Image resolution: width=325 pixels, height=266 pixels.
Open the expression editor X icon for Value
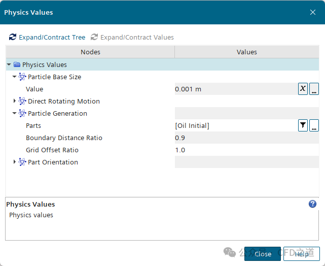[303, 89]
